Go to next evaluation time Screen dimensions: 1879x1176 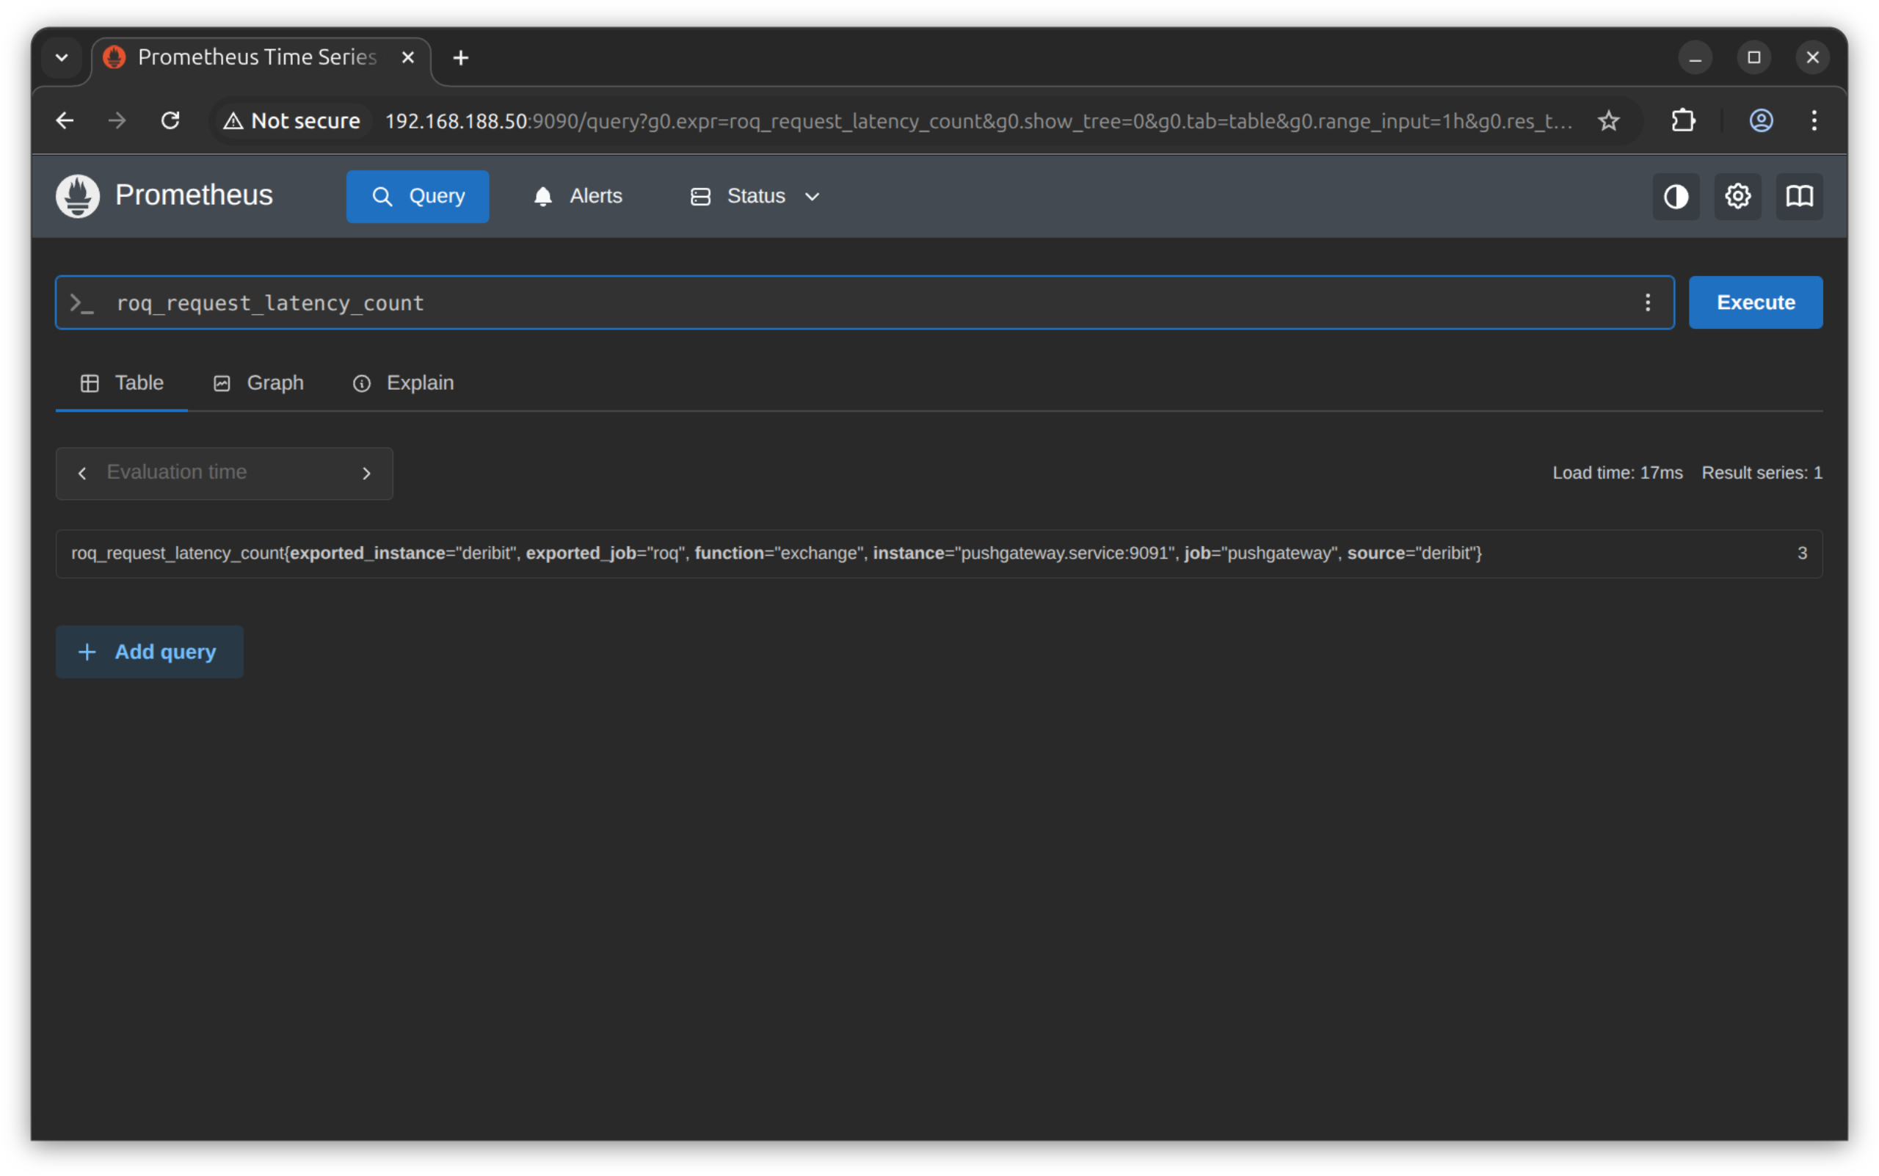tap(366, 473)
